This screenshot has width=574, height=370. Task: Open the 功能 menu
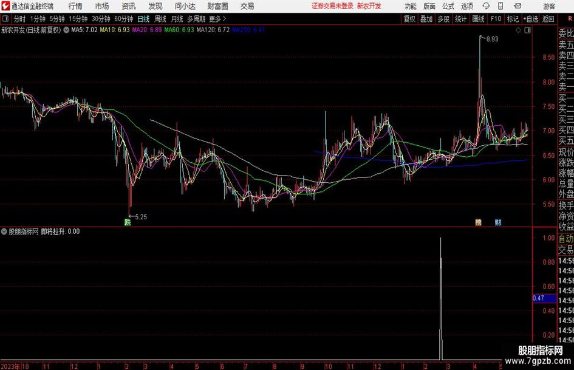click(411, 6)
